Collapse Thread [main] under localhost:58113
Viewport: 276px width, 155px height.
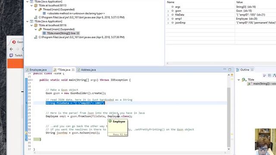point(36,9)
